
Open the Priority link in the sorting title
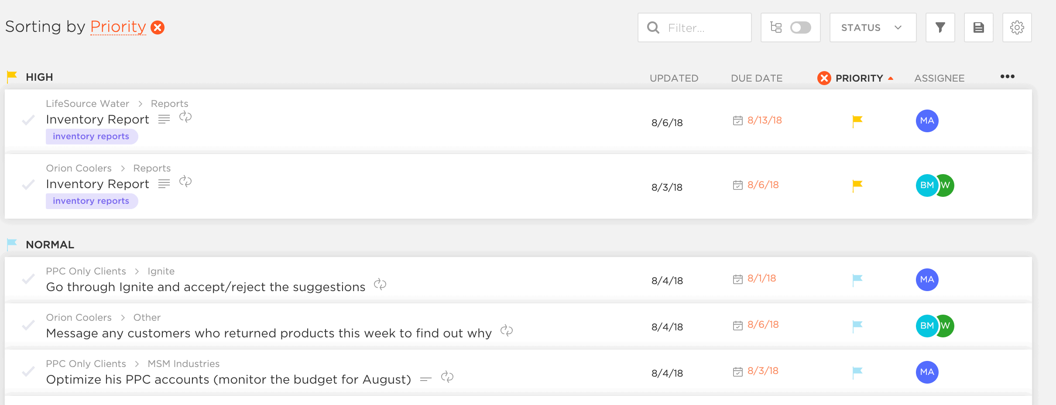click(118, 27)
